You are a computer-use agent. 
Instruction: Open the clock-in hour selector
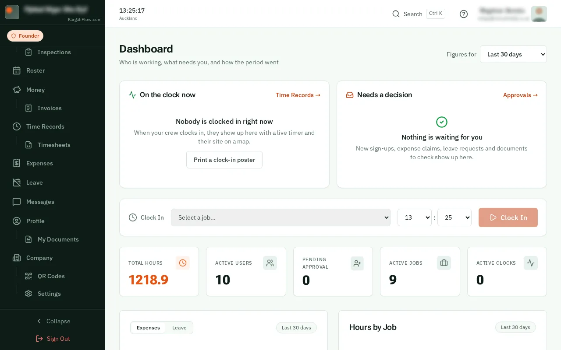coord(415,217)
